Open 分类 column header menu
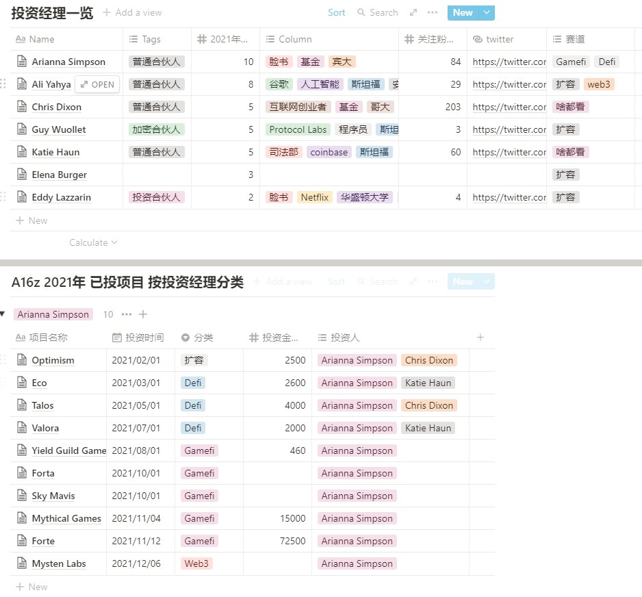This screenshot has height=597, width=642. pyautogui.click(x=209, y=338)
